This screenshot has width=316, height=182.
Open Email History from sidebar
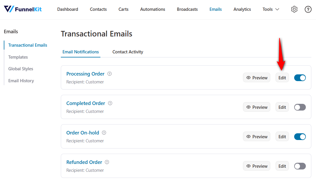[21, 81]
